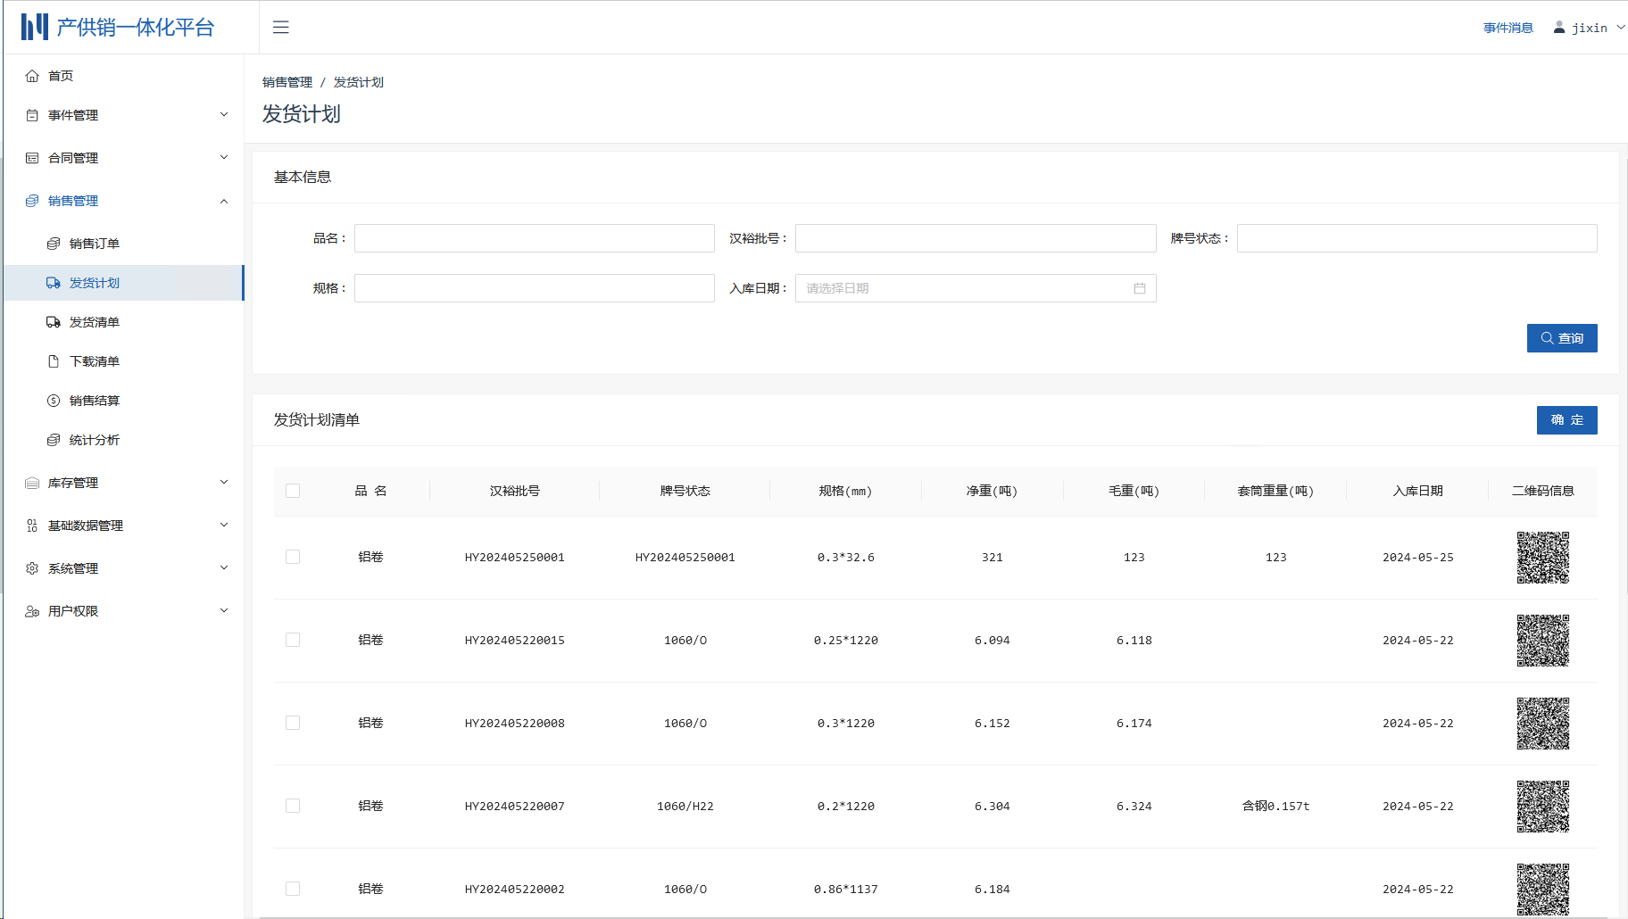
Task: Select the 发货清单 shipment list icon
Action: 54,321
